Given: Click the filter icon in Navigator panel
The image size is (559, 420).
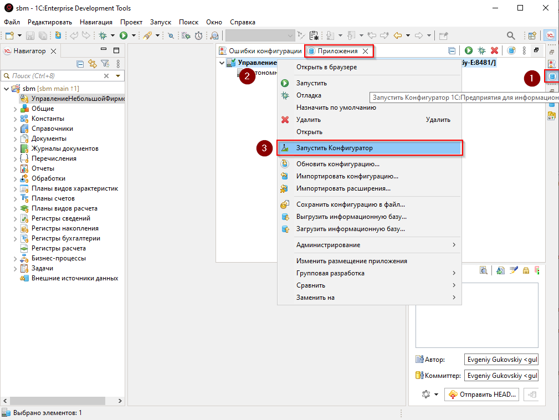Looking at the screenshot, I should (x=105, y=64).
